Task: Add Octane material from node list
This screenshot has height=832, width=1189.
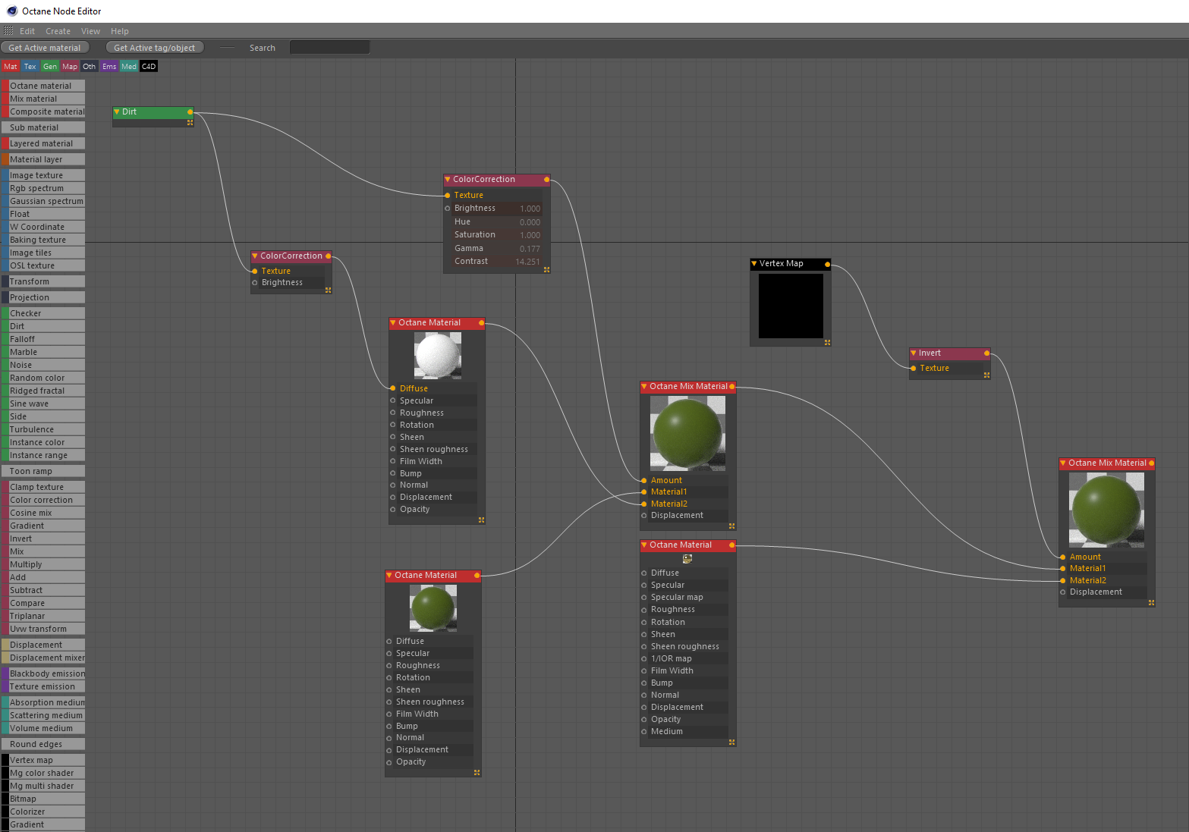Action: (x=42, y=86)
